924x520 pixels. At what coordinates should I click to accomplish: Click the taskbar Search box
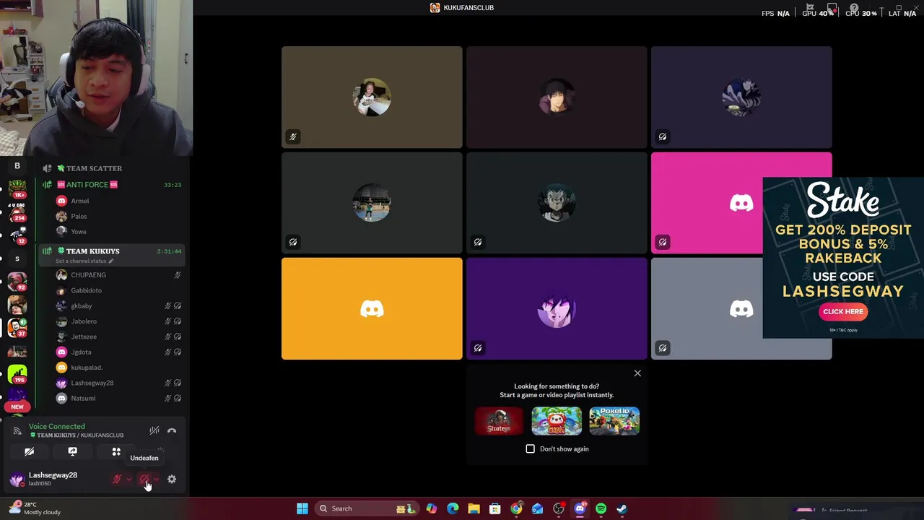tap(367, 508)
